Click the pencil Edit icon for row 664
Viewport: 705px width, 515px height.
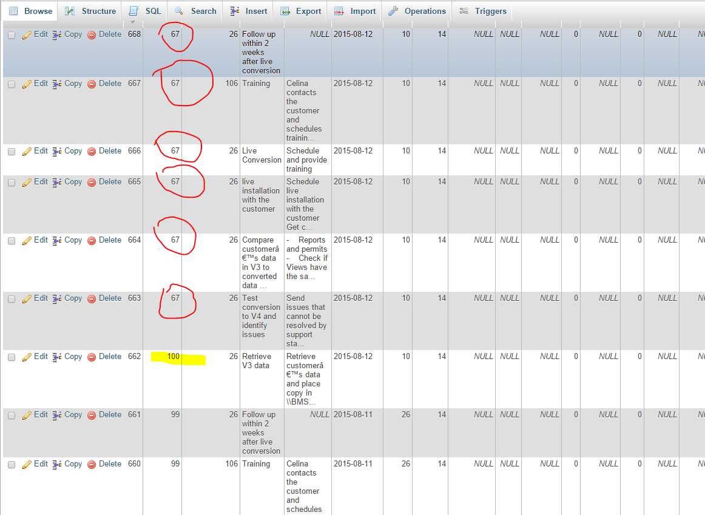(x=27, y=241)
